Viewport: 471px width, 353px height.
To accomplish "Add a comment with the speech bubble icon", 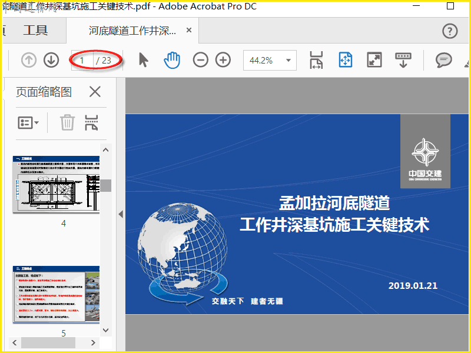I will coord(444,60).
